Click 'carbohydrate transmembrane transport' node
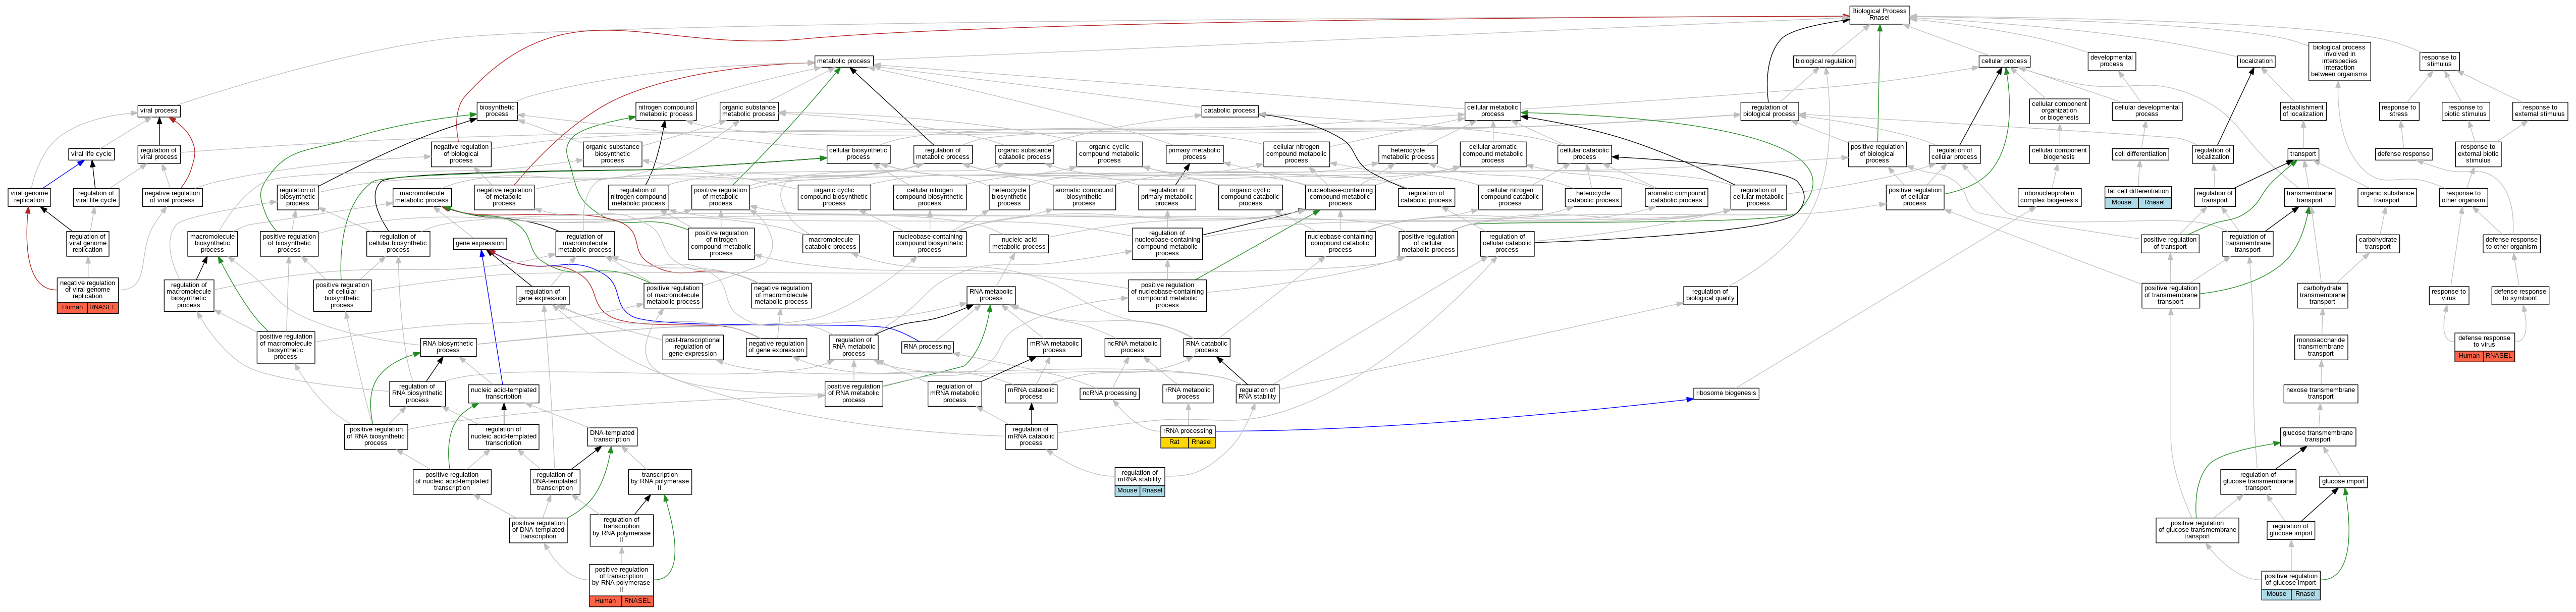Viewport: 2576px width, 612px height. pyautogui.click(x=2323, y=295)
